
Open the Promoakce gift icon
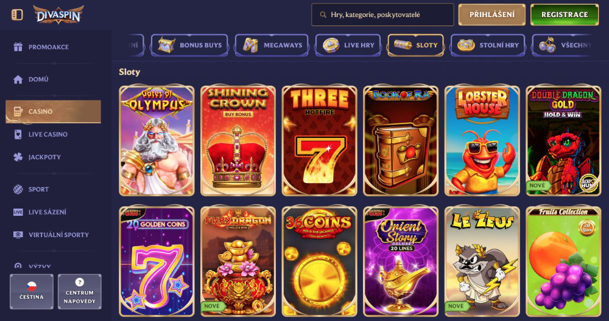click(18, 47)
